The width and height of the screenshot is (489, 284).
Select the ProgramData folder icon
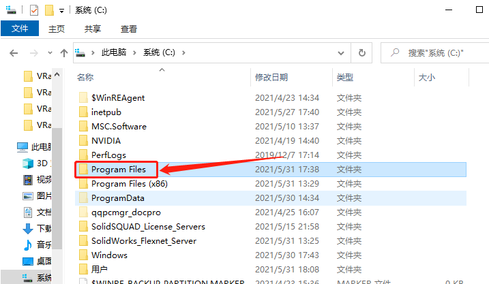click(83, 198)
